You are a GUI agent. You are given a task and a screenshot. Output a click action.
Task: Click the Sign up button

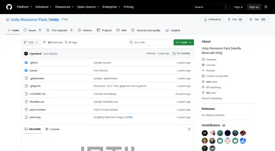(254, 7)
